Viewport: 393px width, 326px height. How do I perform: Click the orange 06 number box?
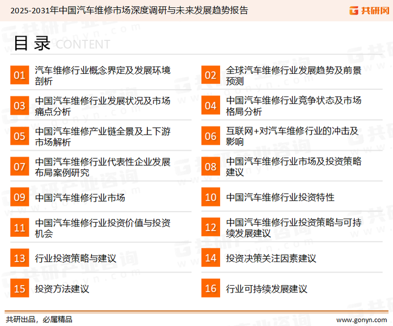pos(211,136)
